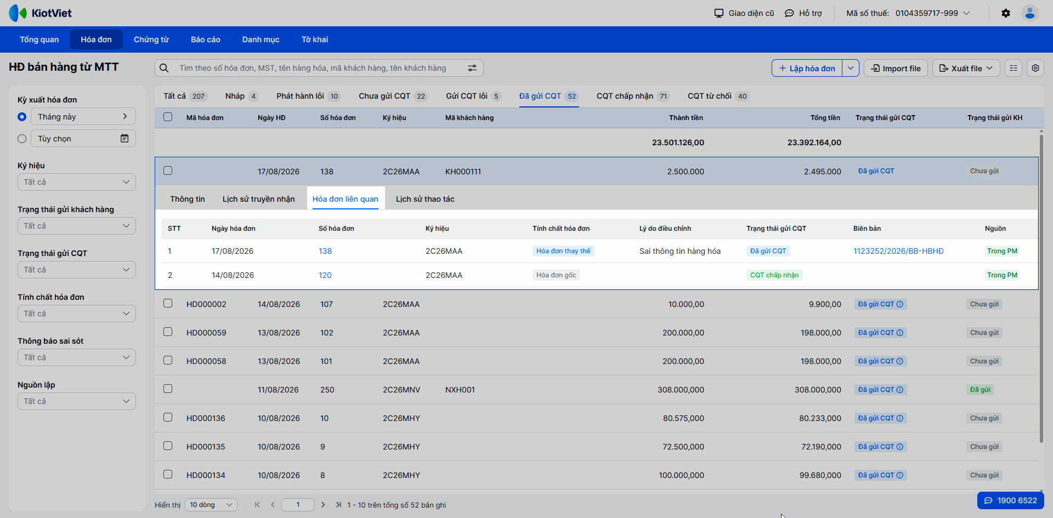Go to next page arrow

coord(323,505)
